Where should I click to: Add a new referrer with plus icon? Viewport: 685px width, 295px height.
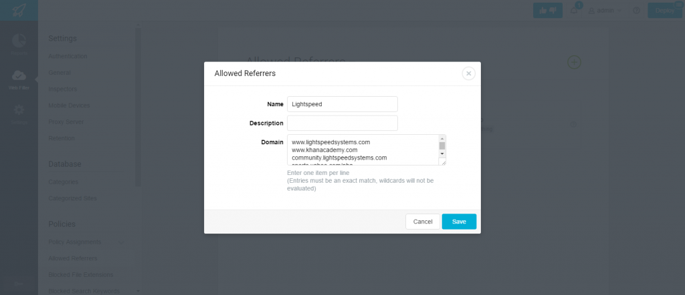[574, 62]
